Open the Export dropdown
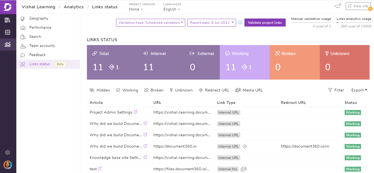 point(359,90)
